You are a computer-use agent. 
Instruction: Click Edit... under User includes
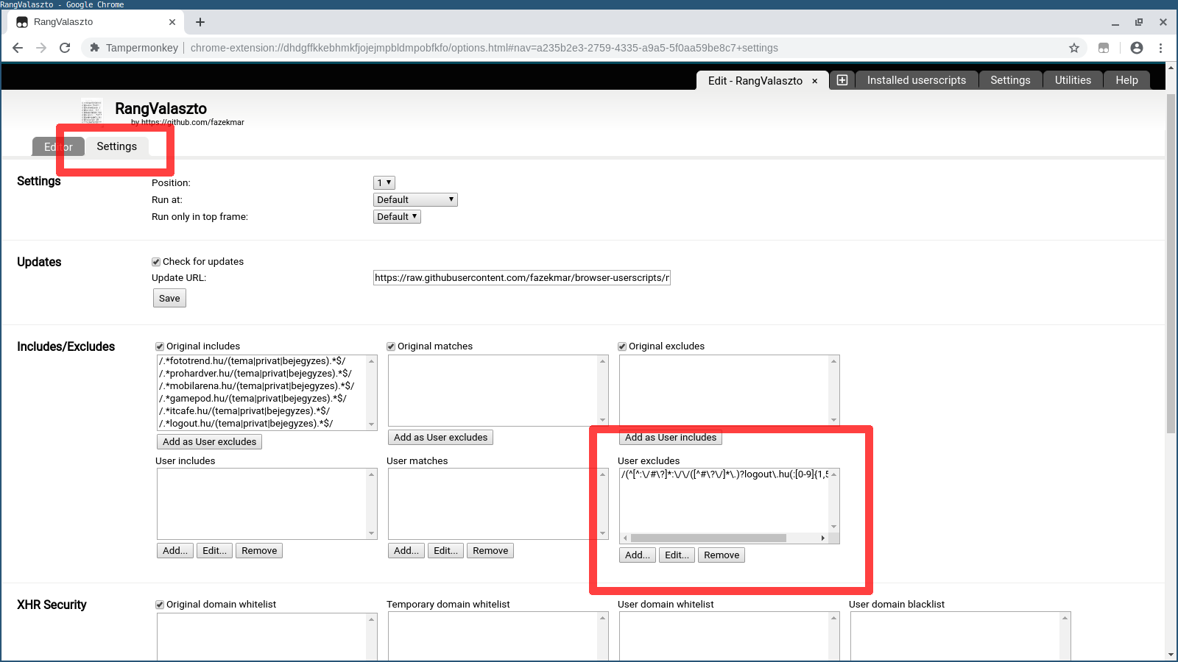pyautogui.click(x=214, y=550)
